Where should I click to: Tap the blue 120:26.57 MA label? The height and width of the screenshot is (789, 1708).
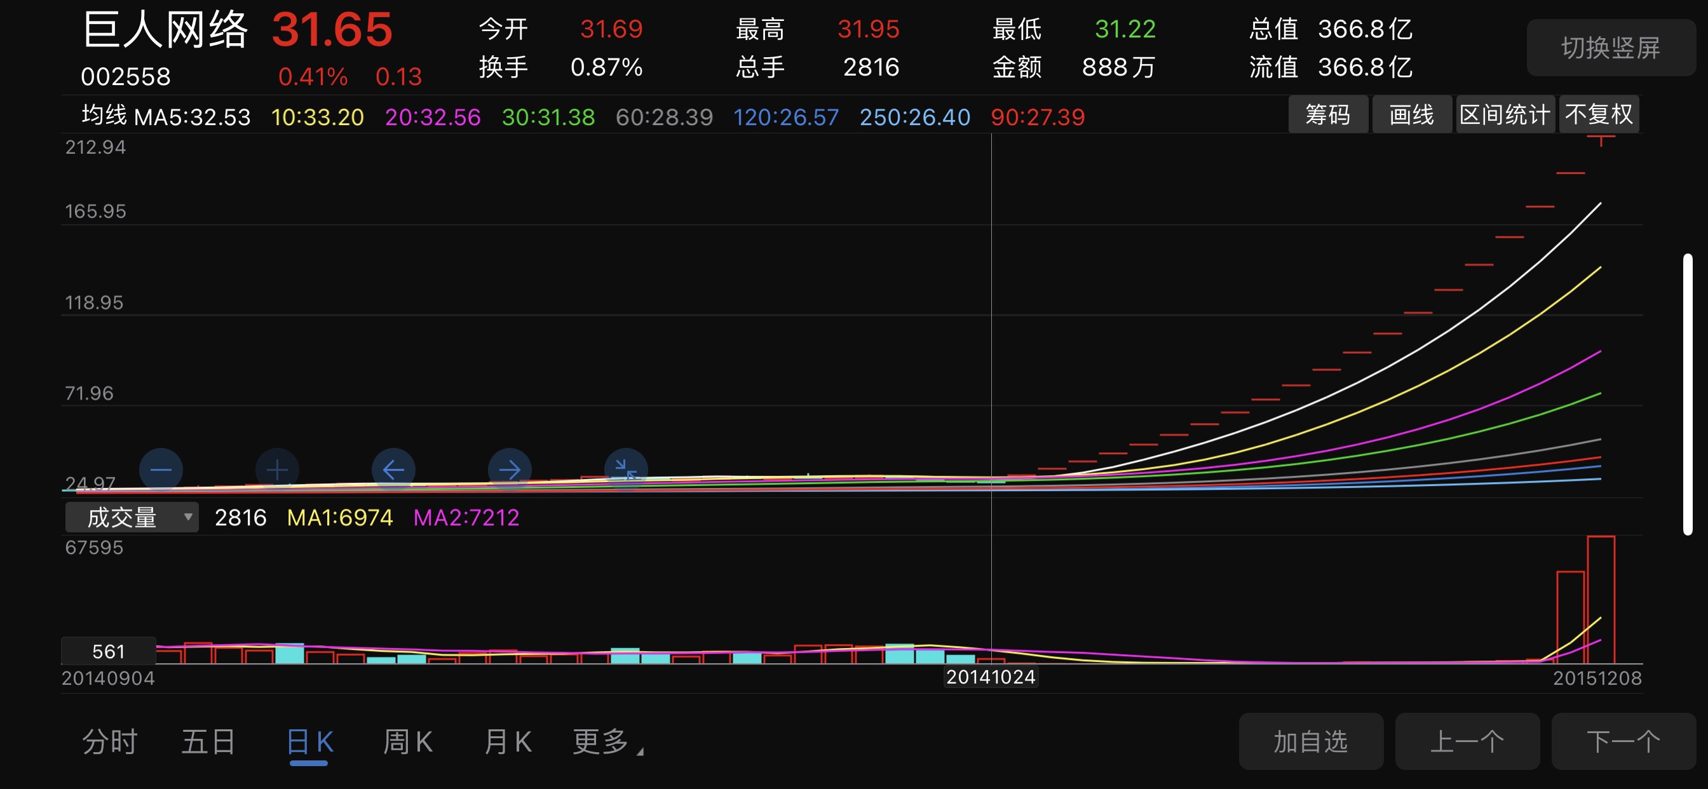tap(787, 118)
